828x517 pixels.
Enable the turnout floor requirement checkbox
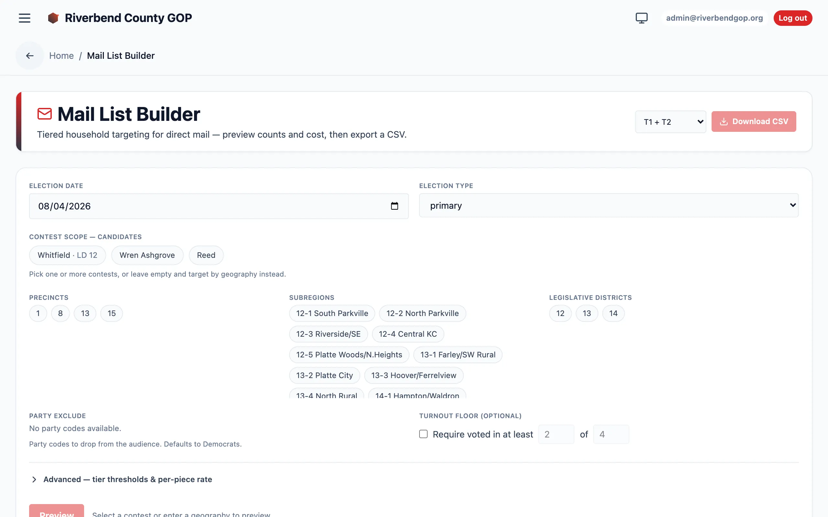click(423, 434)
